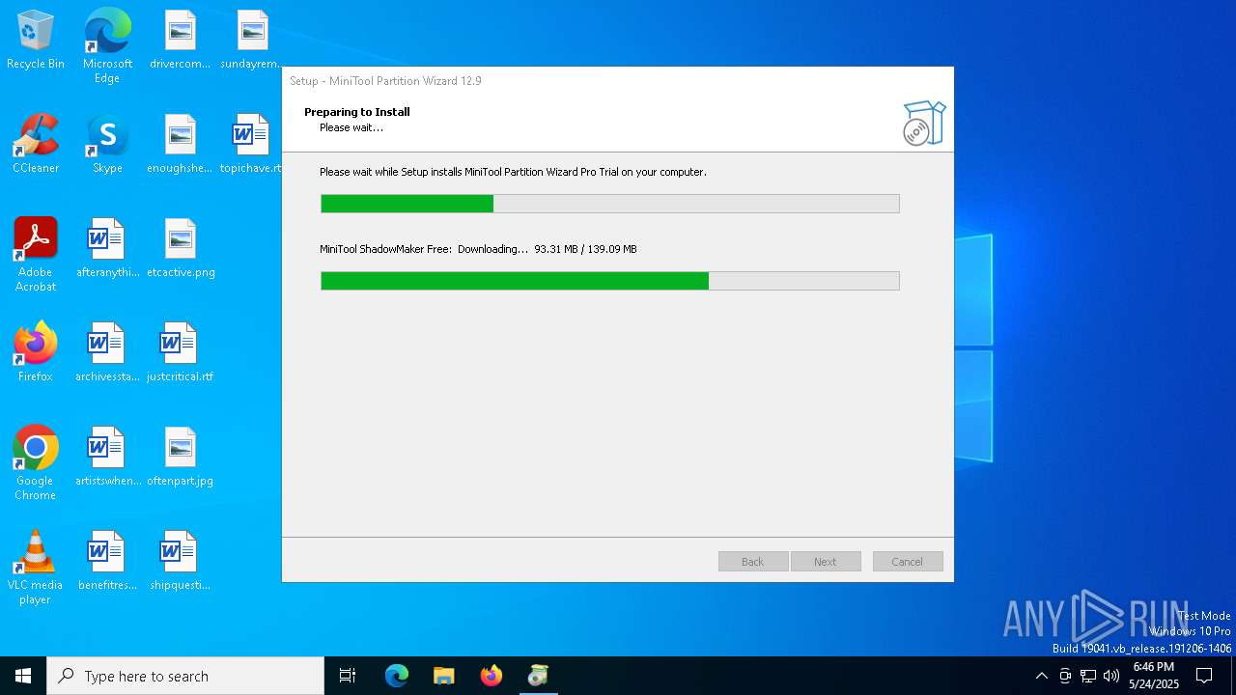Image resolution: width=1236 pixels, height=695 pixels.
Task: Launch Firefox from desktop shortcut
Action: click(36, 352)
